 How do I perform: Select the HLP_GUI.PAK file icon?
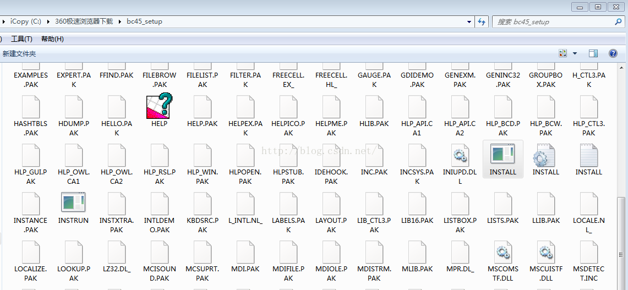[30, 155]
